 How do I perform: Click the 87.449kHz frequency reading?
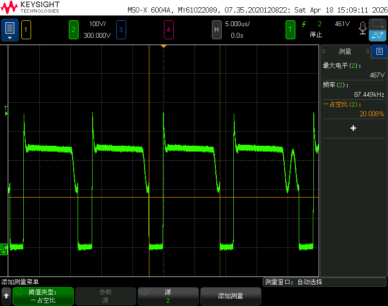tap(369, 94)
